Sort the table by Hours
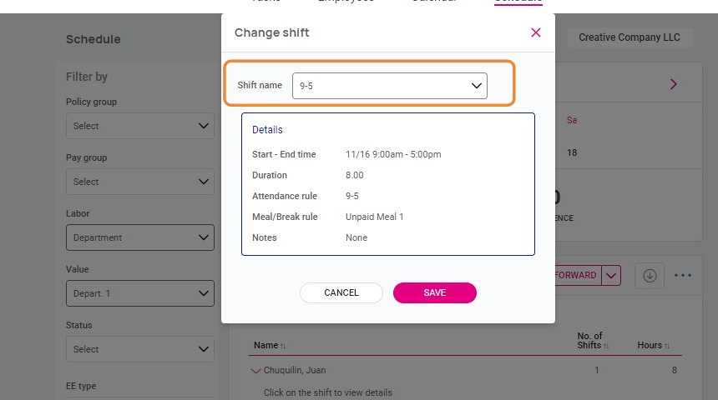Screen dimensions: 718x400 pos(654,346)
